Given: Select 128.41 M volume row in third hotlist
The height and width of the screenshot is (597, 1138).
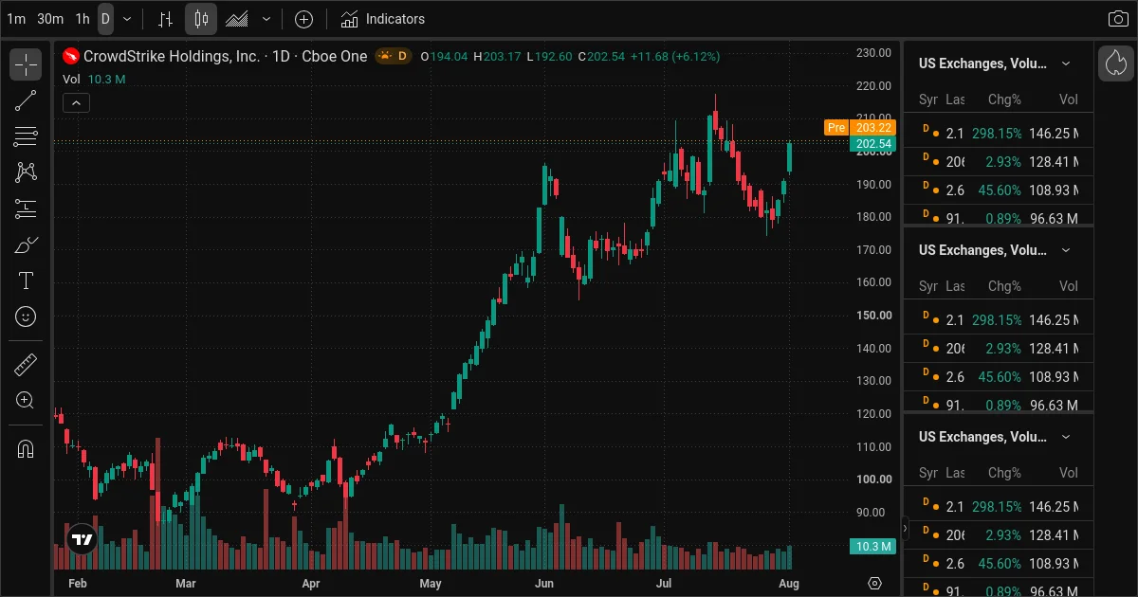Looking at the screenshot, I should pyautogui.click(x=999, y=535).
